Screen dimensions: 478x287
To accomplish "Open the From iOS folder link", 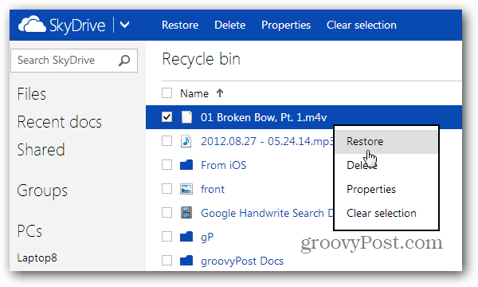I will [223, 165].
